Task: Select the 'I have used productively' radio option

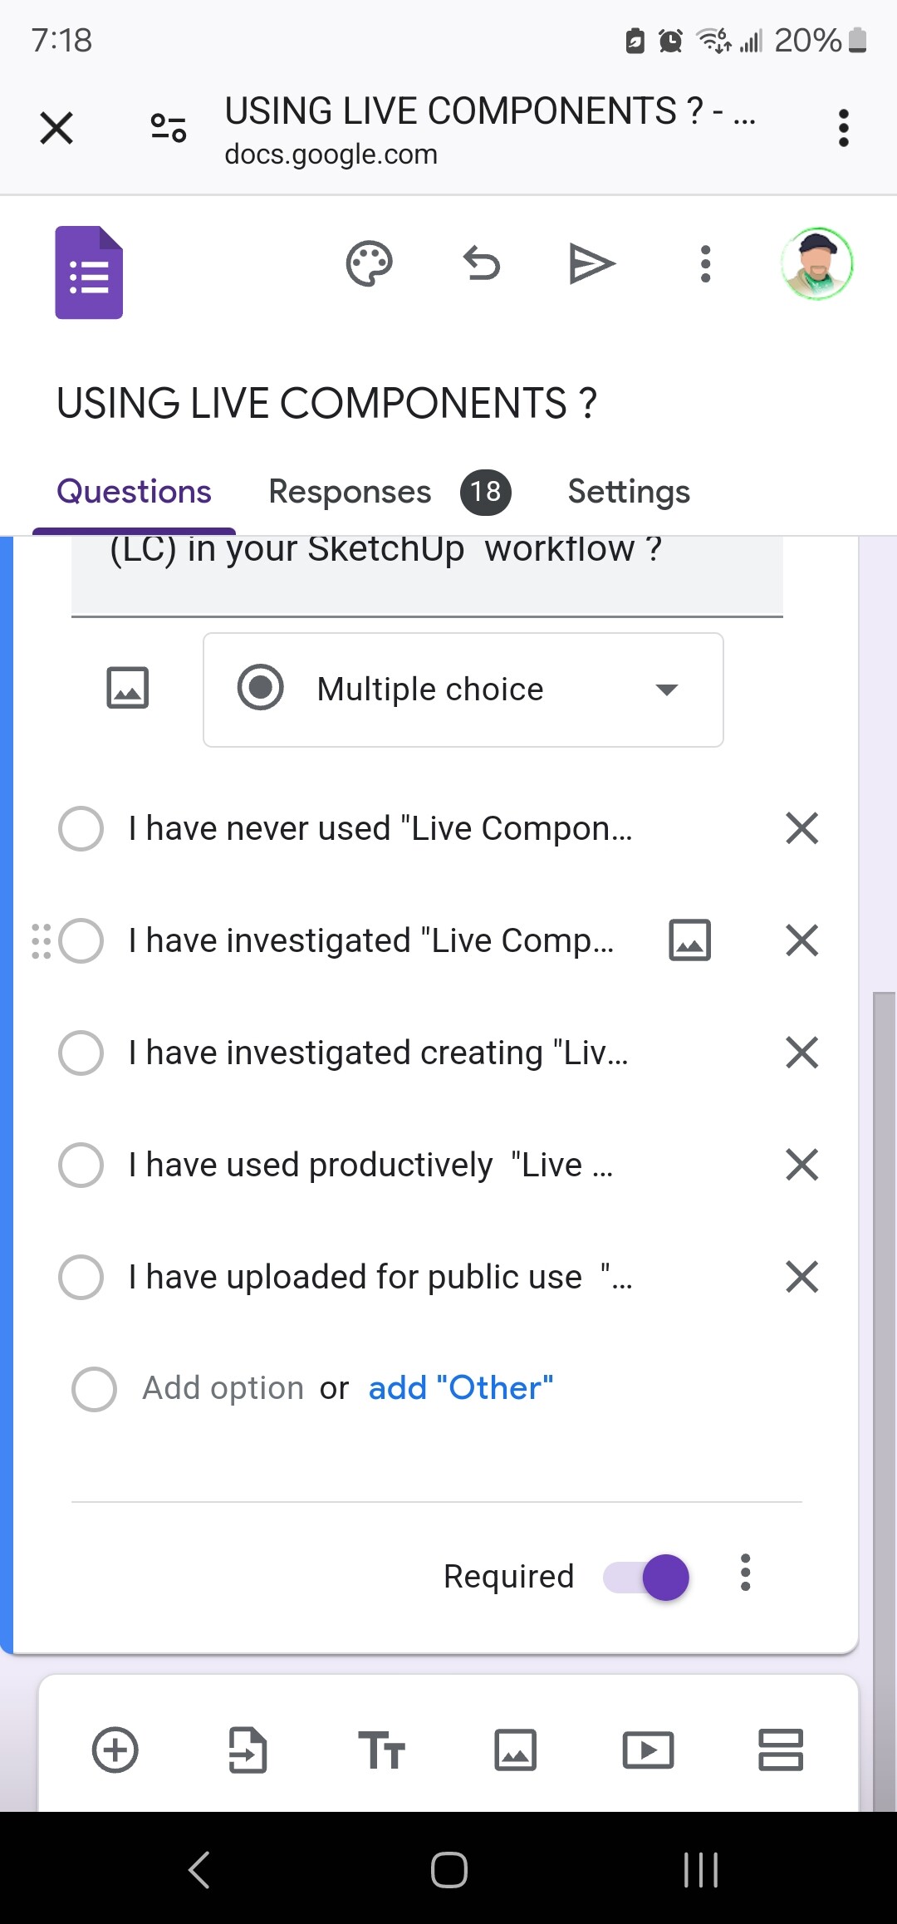Action: 81,1165
